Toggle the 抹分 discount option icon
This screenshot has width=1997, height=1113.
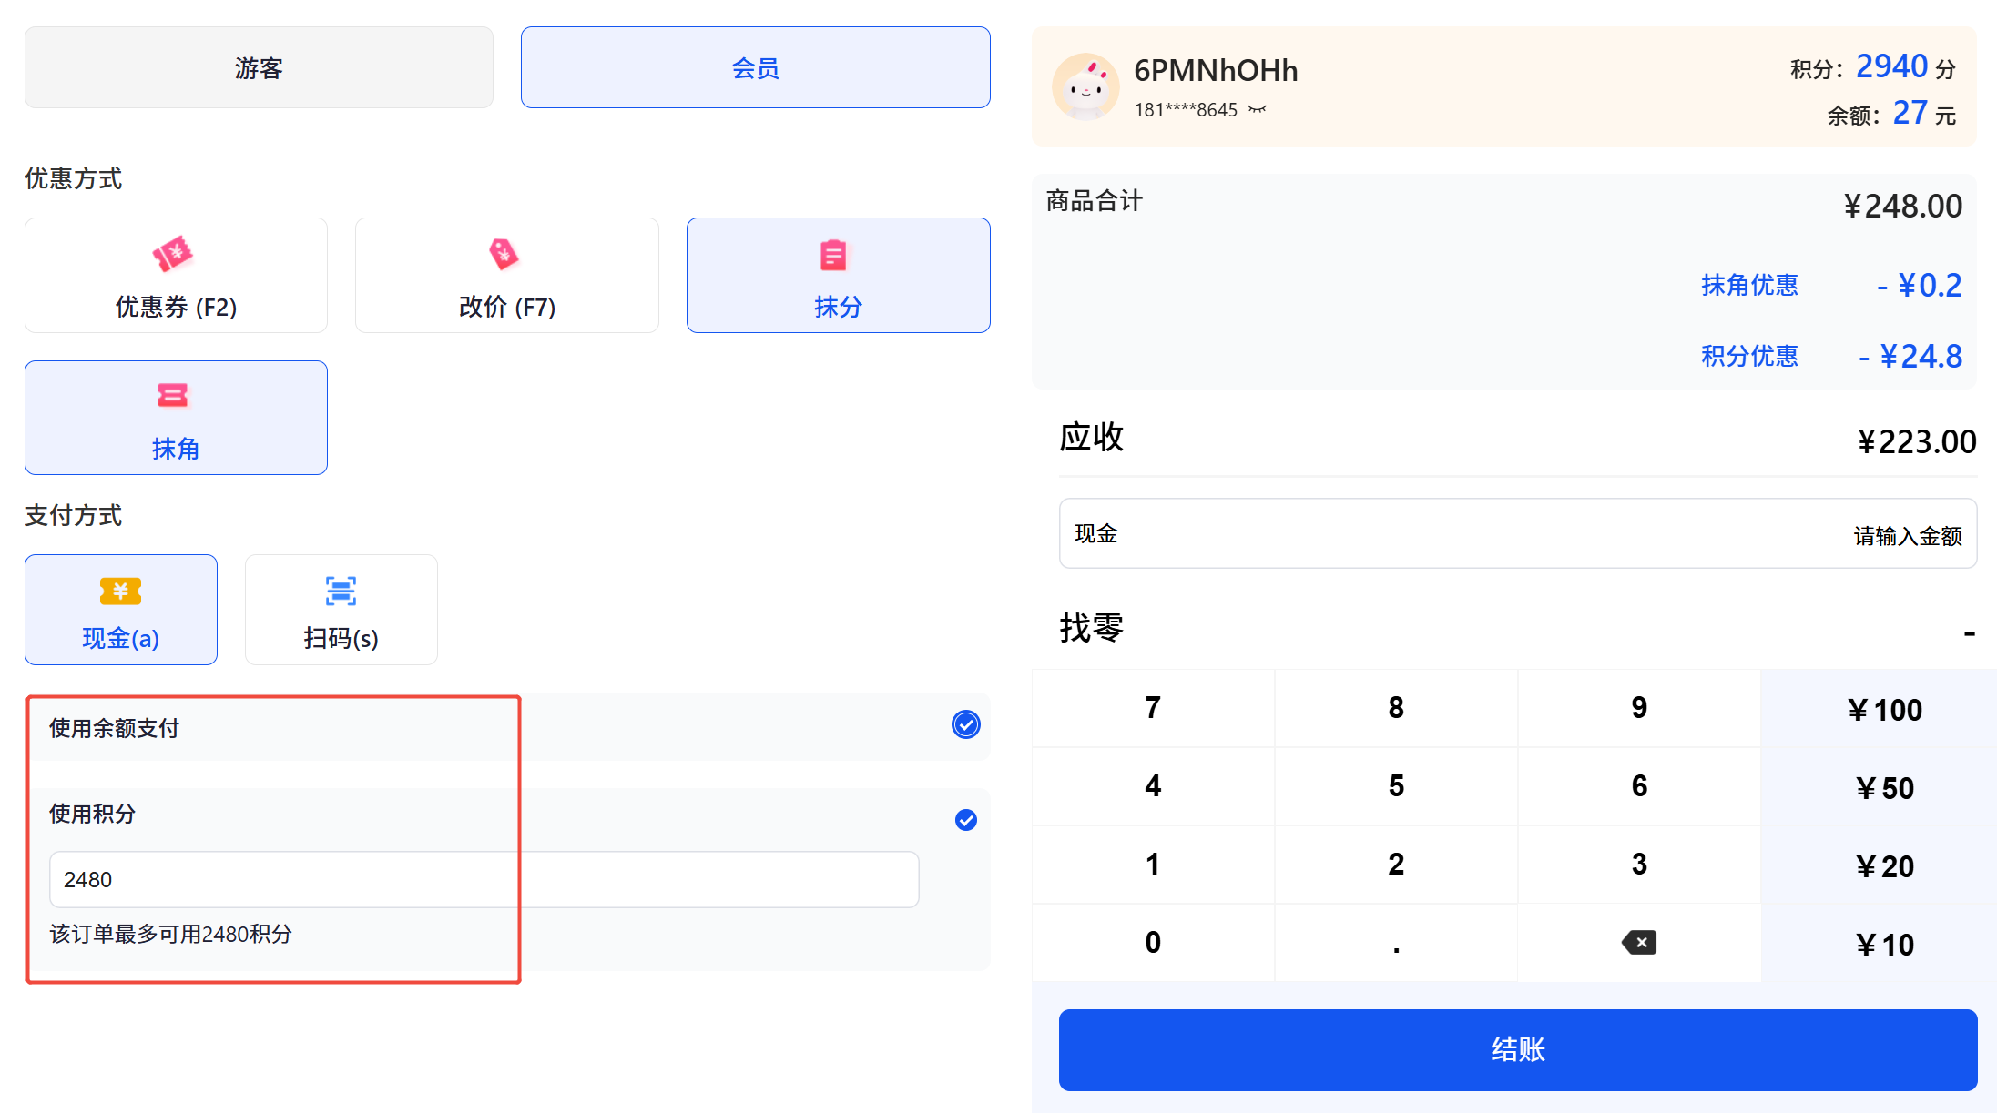[833, 256]
